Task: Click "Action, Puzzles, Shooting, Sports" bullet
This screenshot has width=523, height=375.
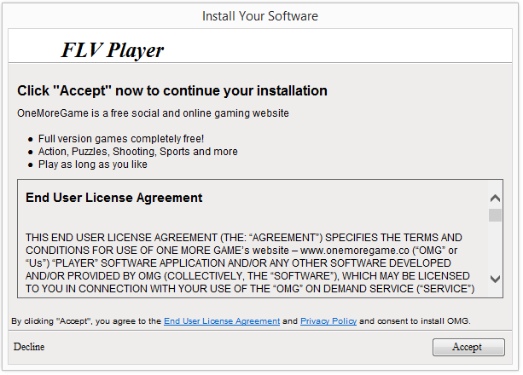Action: click(137, 152)
